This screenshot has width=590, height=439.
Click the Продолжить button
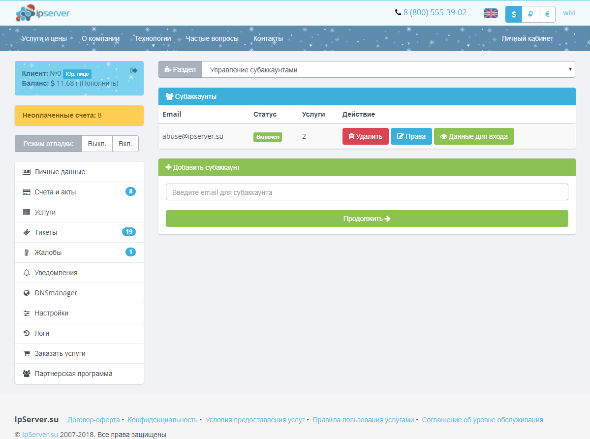(367, 219)
